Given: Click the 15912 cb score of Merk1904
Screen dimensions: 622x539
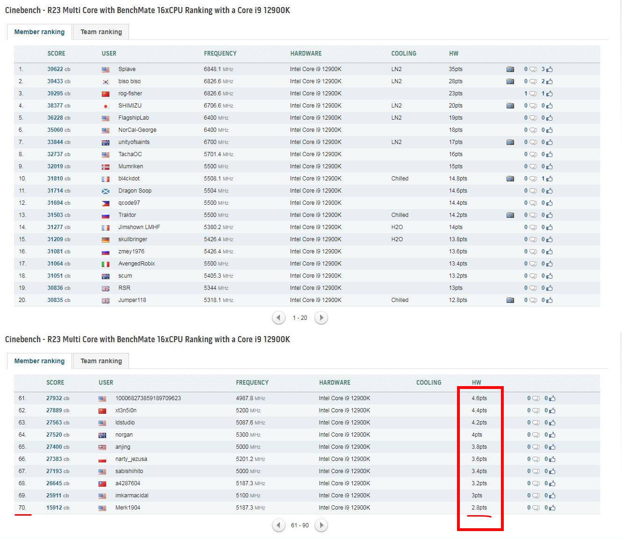Looking at the screenshot, I should [58, 508].
